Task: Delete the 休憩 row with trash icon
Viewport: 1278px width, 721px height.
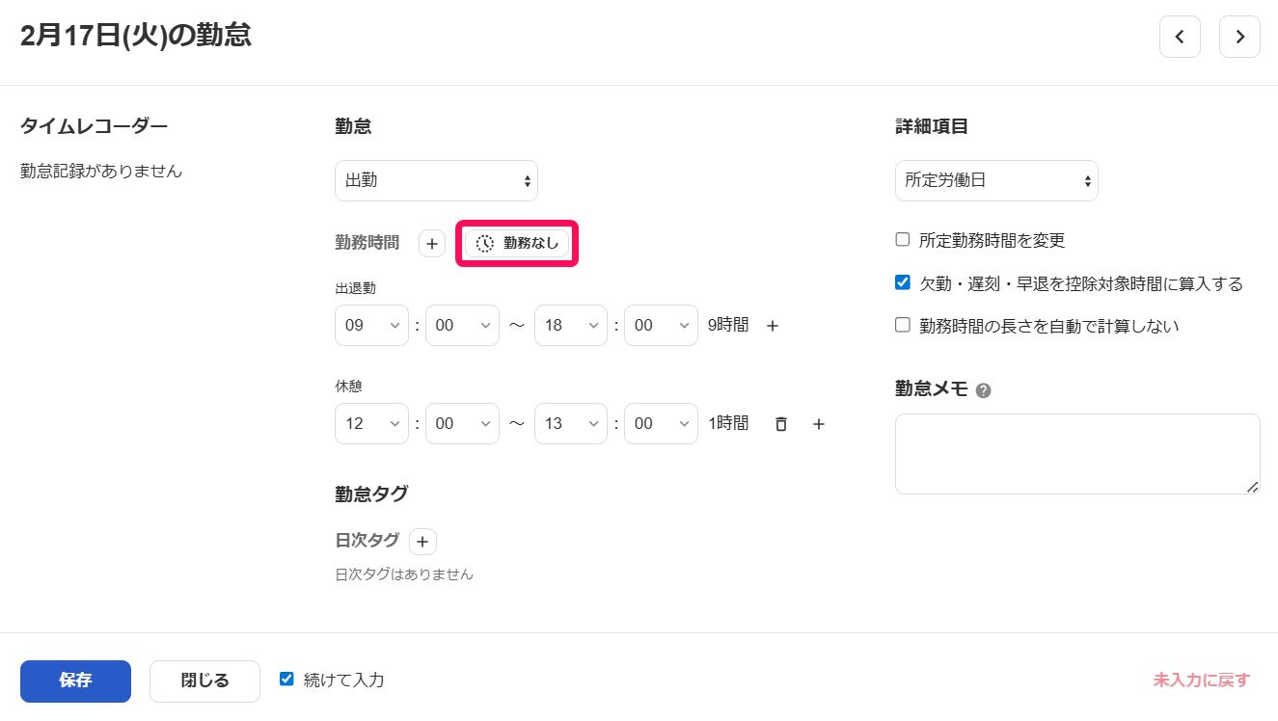Action: 781,424
